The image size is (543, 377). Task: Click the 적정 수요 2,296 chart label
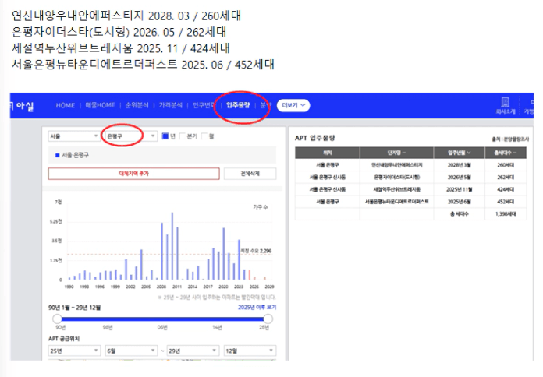[256, 251]
